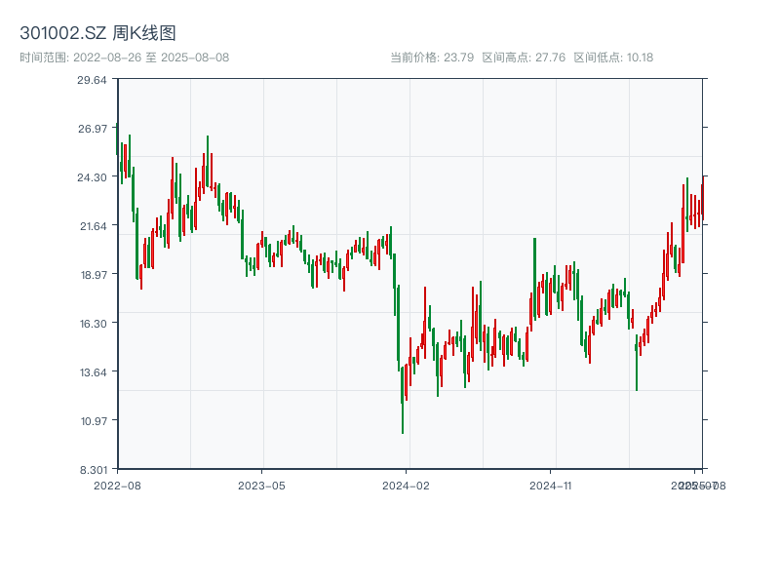Click the 时间范围 date range text
780x585 pixels.
pos(124,58)
